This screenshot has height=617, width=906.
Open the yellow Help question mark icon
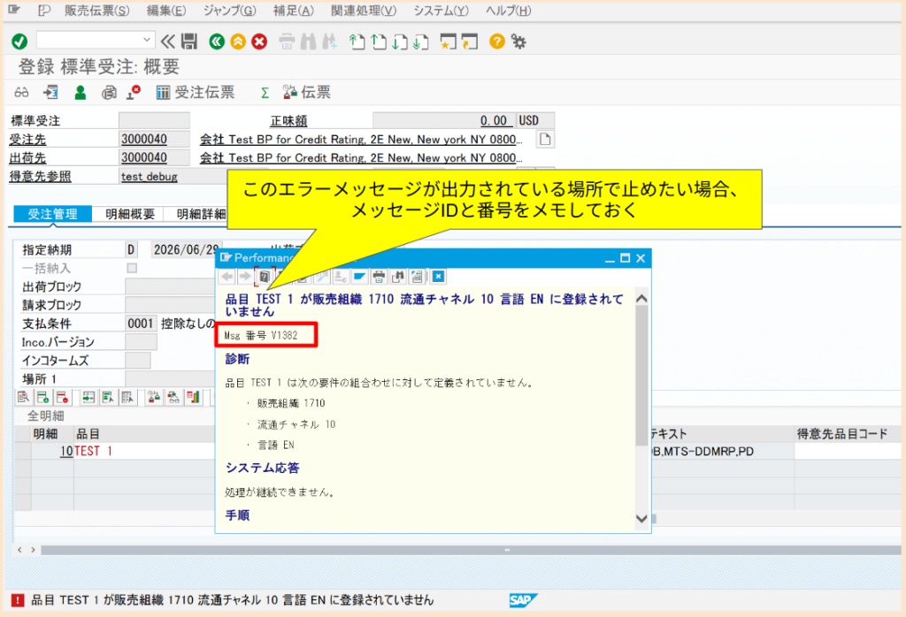(497, 42)
